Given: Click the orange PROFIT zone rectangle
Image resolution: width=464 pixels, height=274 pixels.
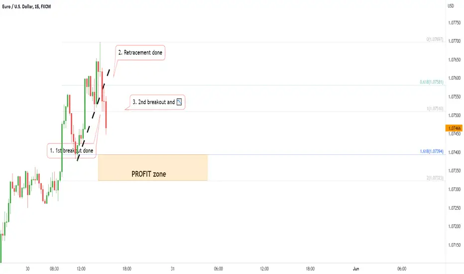Looking at the screenshot, I should point(153,168).
